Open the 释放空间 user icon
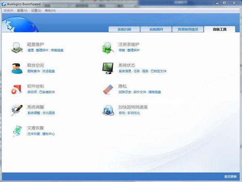242x182 pixels. tap(17, 68)
